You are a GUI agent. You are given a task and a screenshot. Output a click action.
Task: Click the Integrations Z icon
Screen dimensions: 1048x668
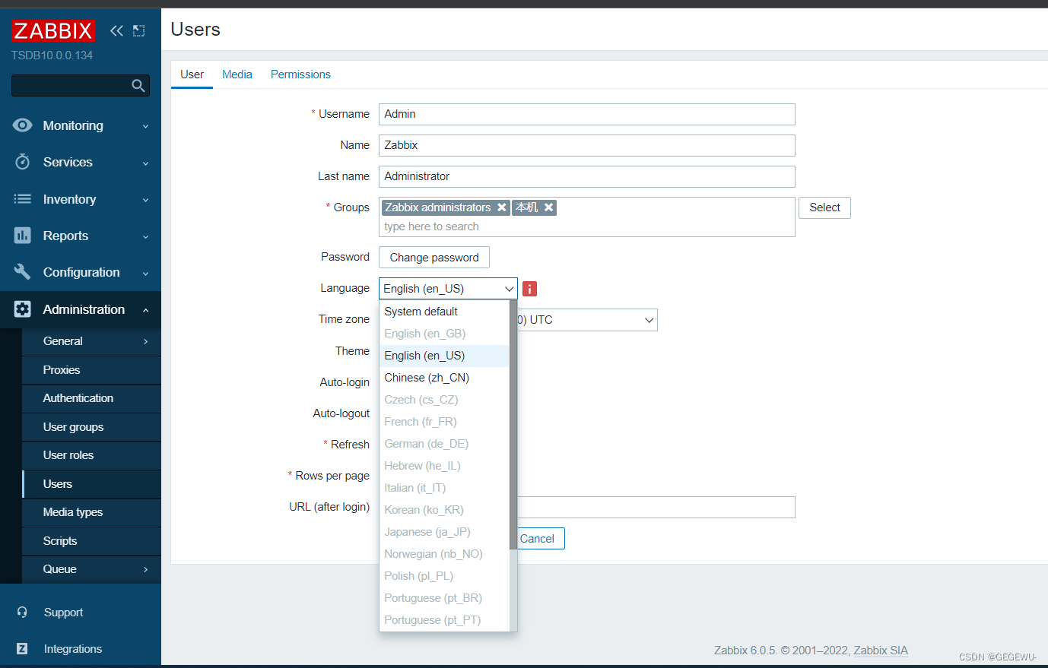(x=22, y=649)
